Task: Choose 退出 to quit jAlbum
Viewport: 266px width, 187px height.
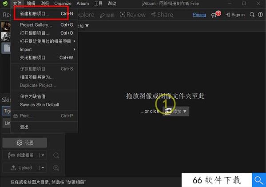Action: (x=44, y=127)
